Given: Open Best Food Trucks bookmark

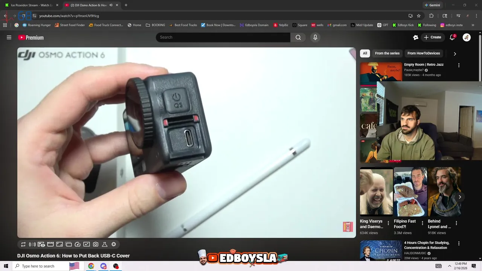Looking at the screenshot, I should click(183, 25).
